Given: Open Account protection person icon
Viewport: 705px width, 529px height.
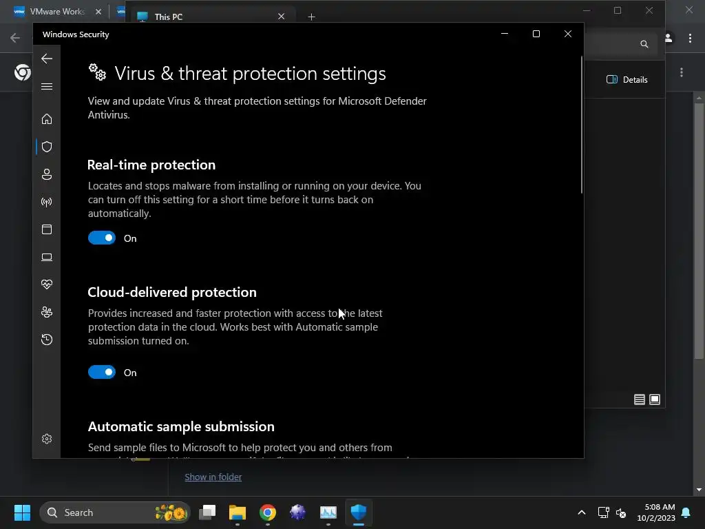Looking at the screenshot, I should point(47,174).
